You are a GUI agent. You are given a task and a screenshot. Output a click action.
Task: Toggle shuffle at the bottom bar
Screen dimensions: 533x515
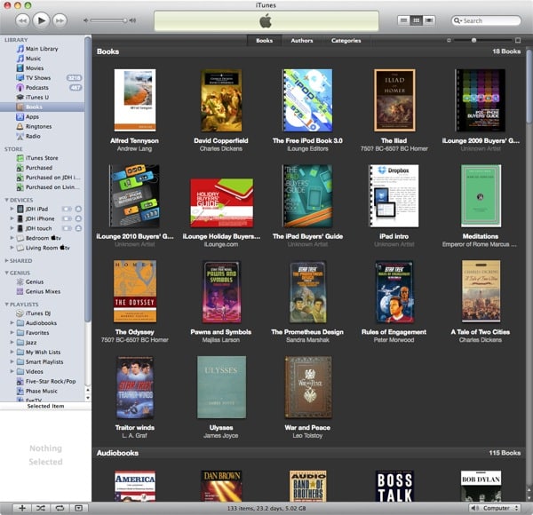(41, 508)
